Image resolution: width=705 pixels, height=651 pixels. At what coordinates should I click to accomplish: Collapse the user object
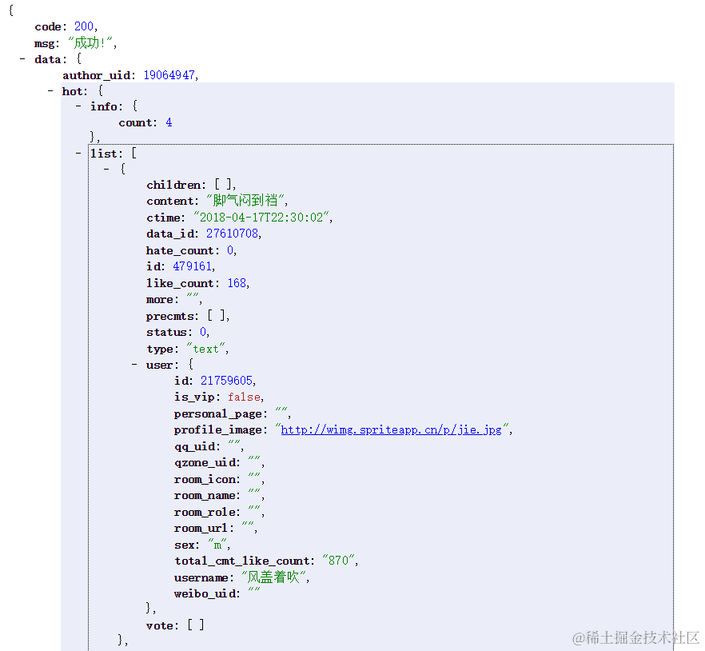pos(134,365)
